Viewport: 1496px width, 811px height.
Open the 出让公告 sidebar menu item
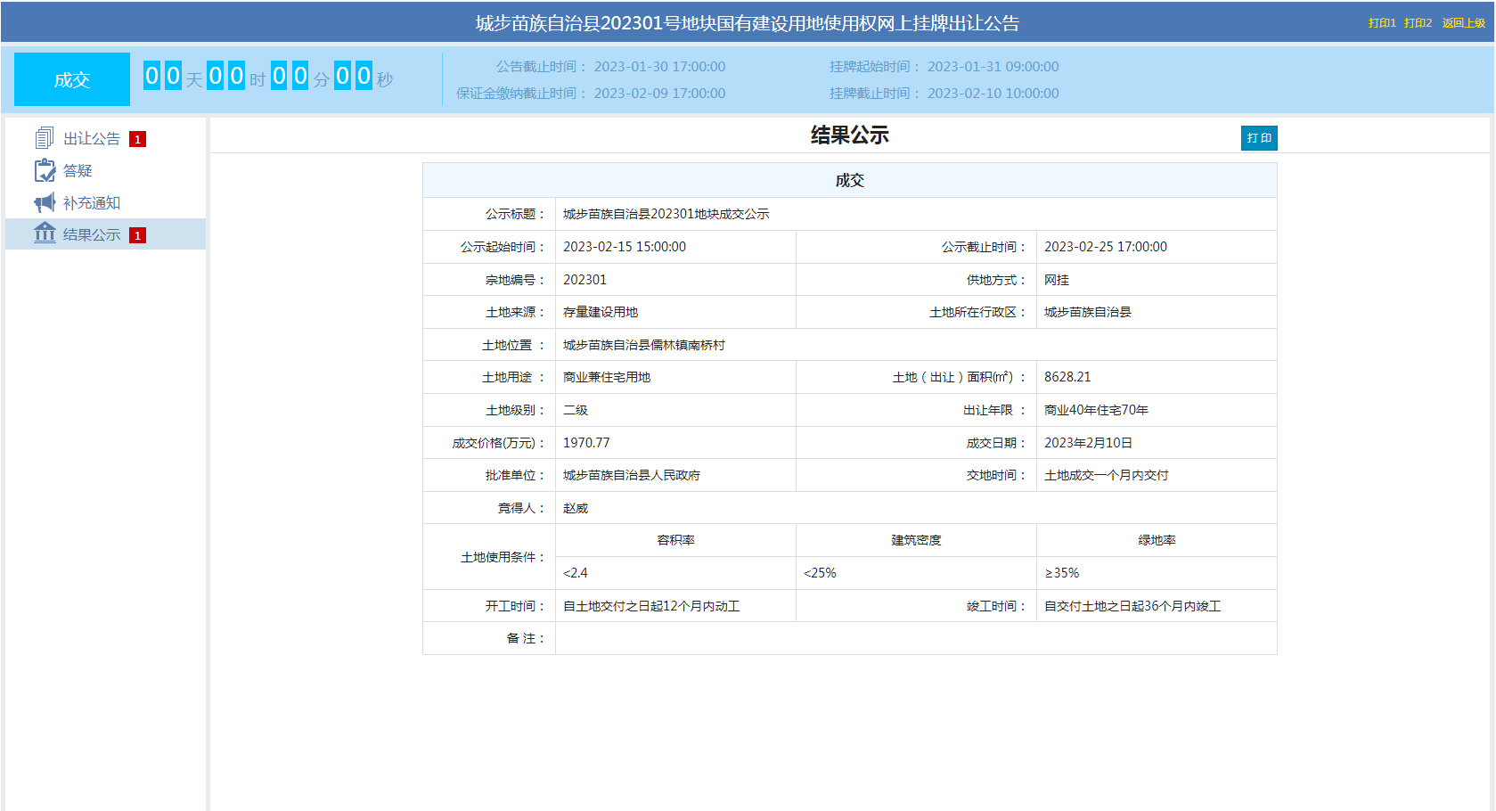92,139
